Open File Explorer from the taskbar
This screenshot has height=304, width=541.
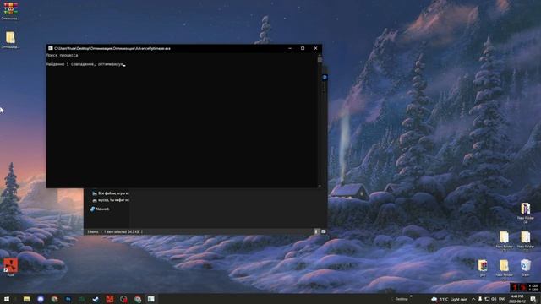point(26,299)
